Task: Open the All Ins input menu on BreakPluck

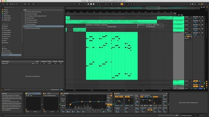Action: point(188,33)
